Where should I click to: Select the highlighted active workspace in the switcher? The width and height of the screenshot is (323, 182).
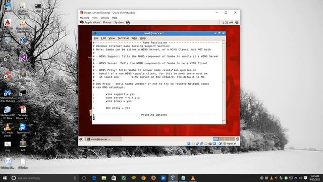(x=216, y=139)
